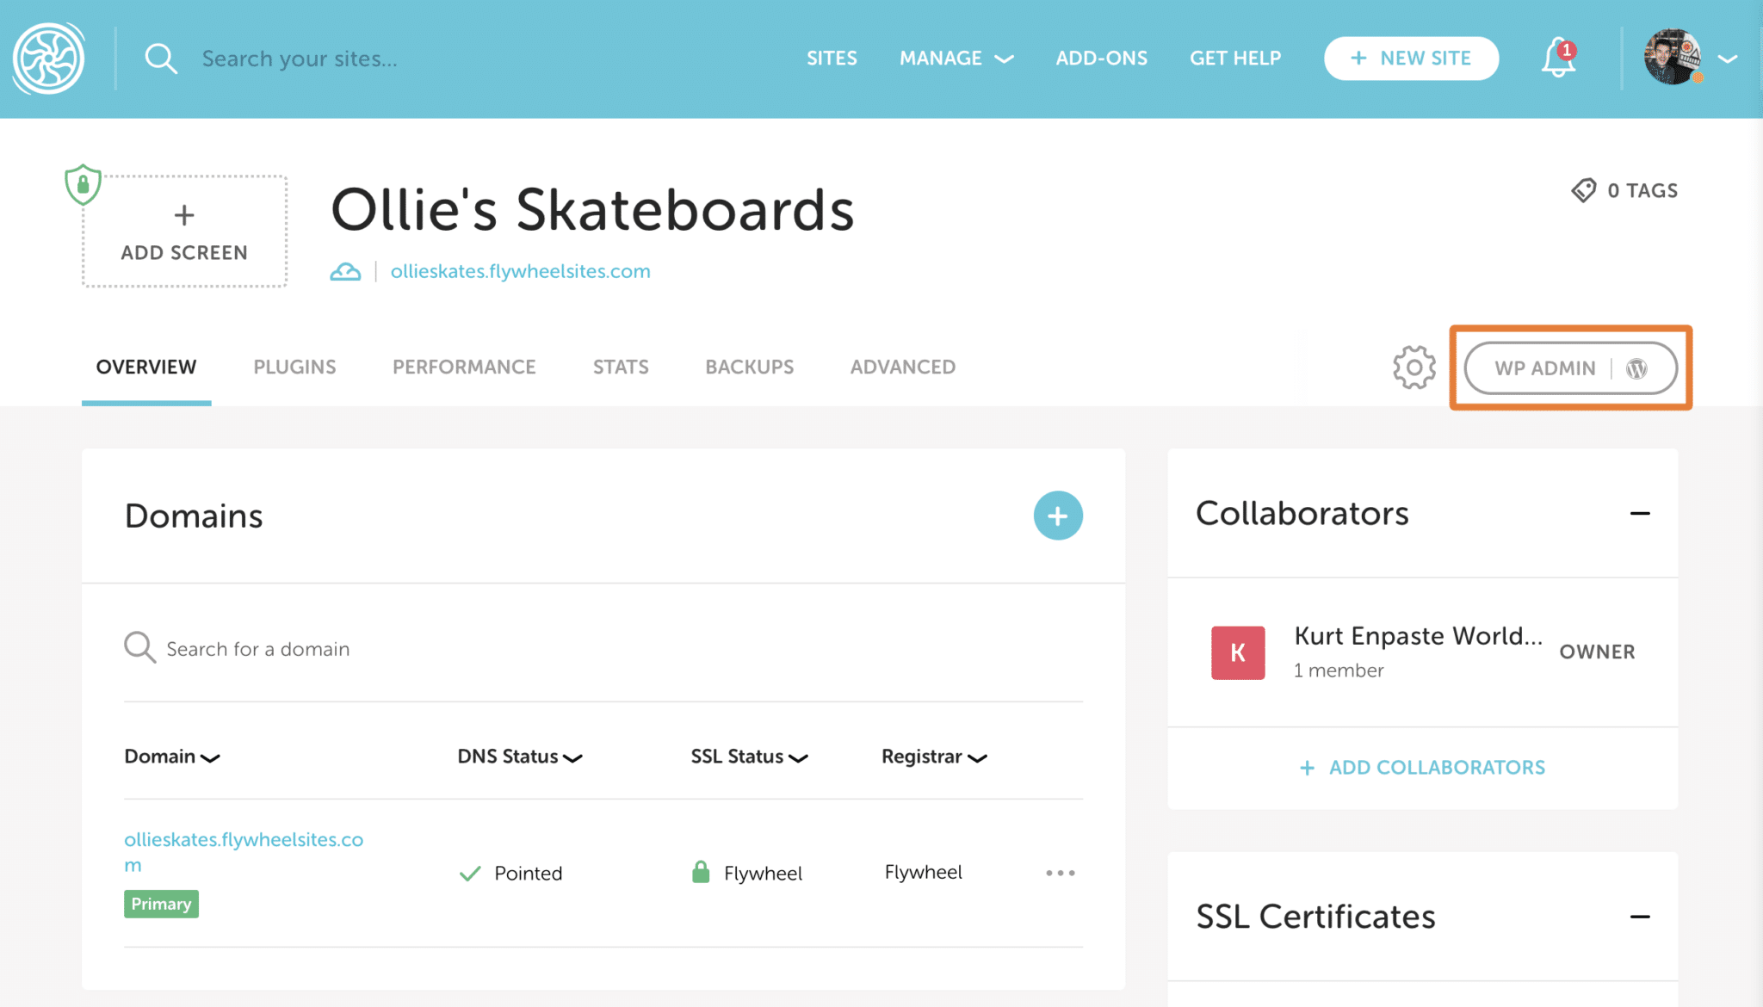The image size is (1763, 1007).
Task: Open the PLUGINS tab
Action: [x=294, y=367]
